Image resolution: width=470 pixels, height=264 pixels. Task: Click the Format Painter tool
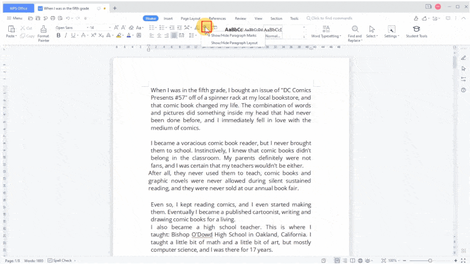coord(43,33)
